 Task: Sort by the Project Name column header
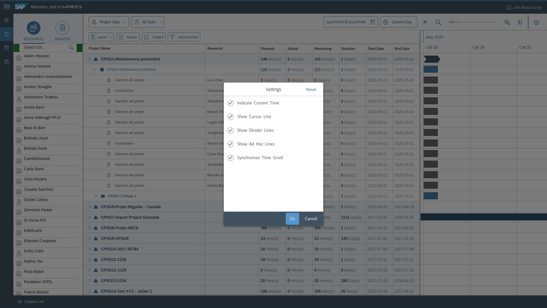click(x=100, y=48)
